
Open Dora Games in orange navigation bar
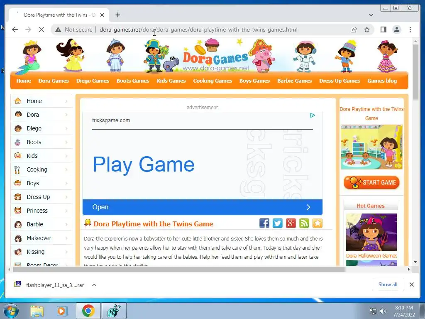[54, 81]
